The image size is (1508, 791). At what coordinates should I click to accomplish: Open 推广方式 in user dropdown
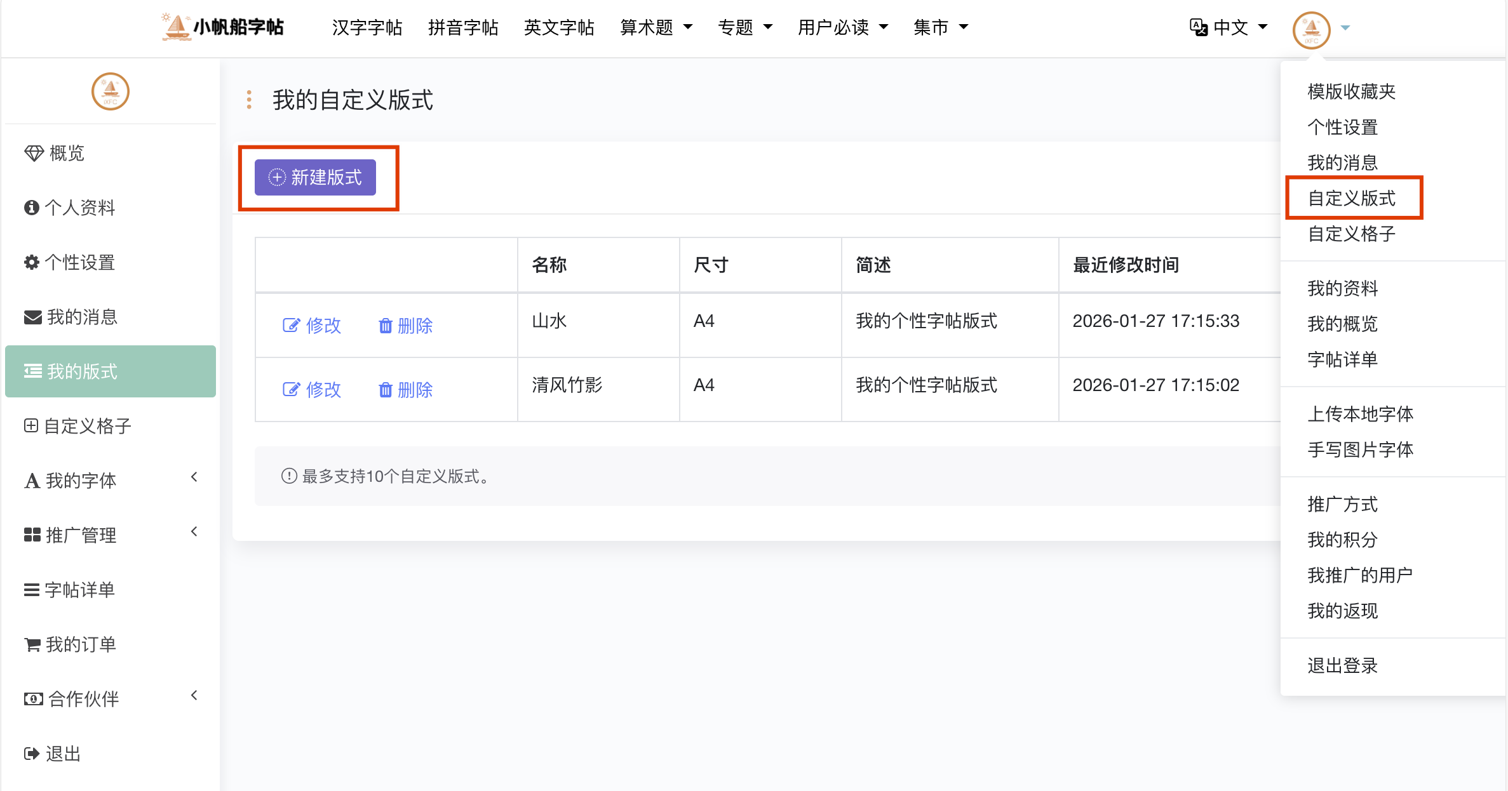pos(1342,504)
